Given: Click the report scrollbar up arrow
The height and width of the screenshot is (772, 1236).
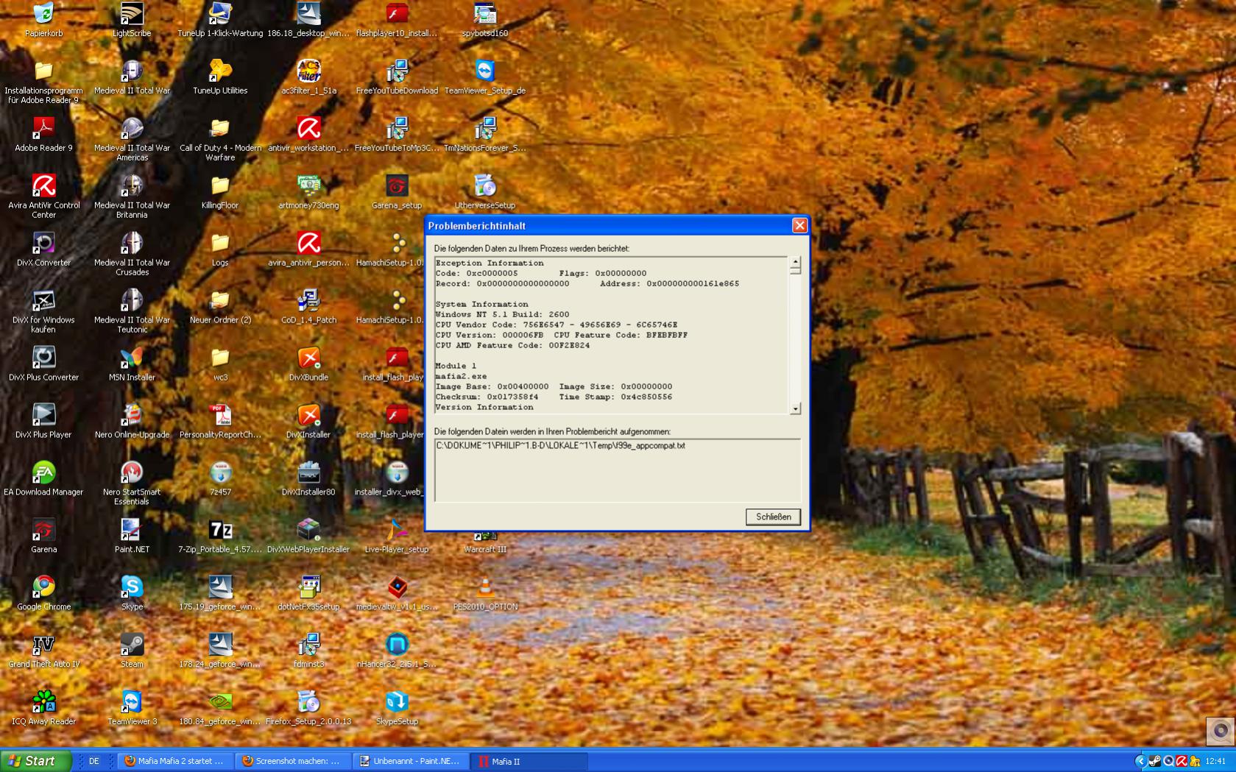Looking at the screenshot, I should [795, 261].
